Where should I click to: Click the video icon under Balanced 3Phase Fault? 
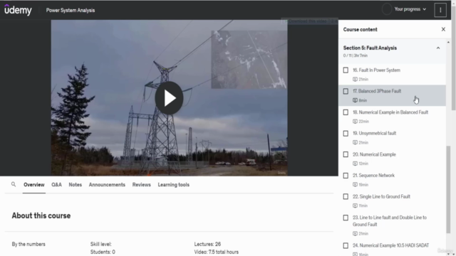click(x=355, y=100)
